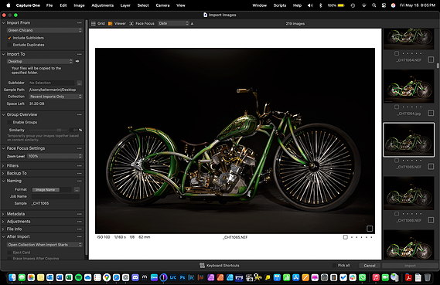Tick Eject Card checkbox
The width and height of the screenshot is (440, 285).
(x=9, y=253)
